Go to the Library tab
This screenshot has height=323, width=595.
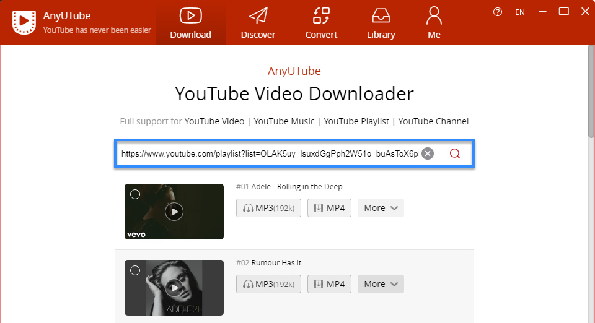381,22
